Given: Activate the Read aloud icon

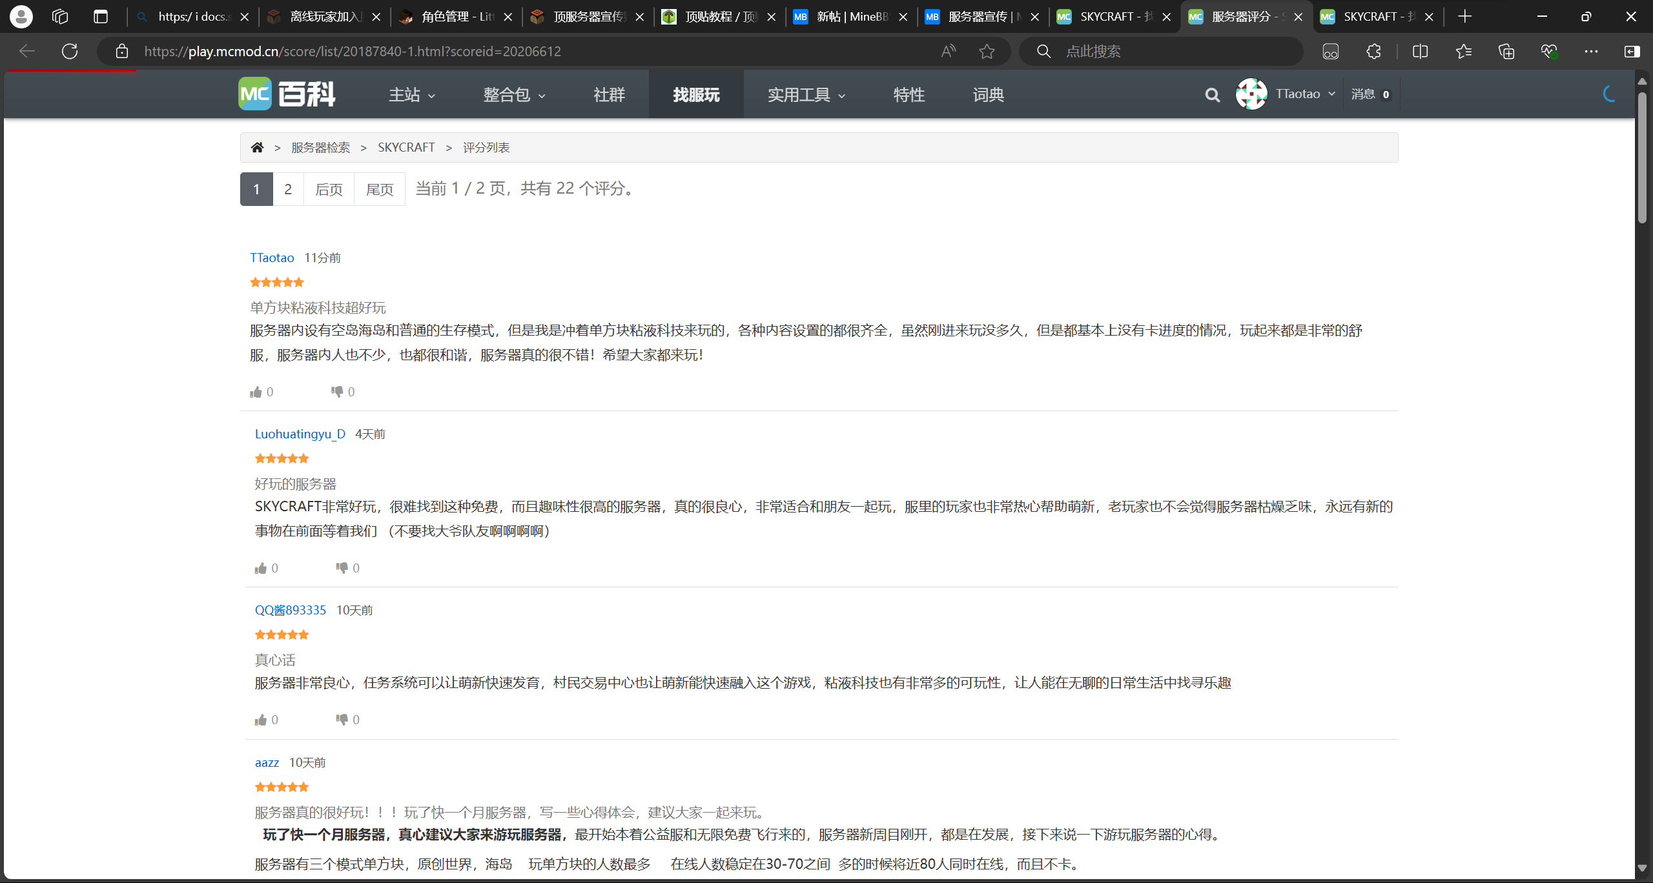Looking at the screenshot, I should tap(948, 51).
